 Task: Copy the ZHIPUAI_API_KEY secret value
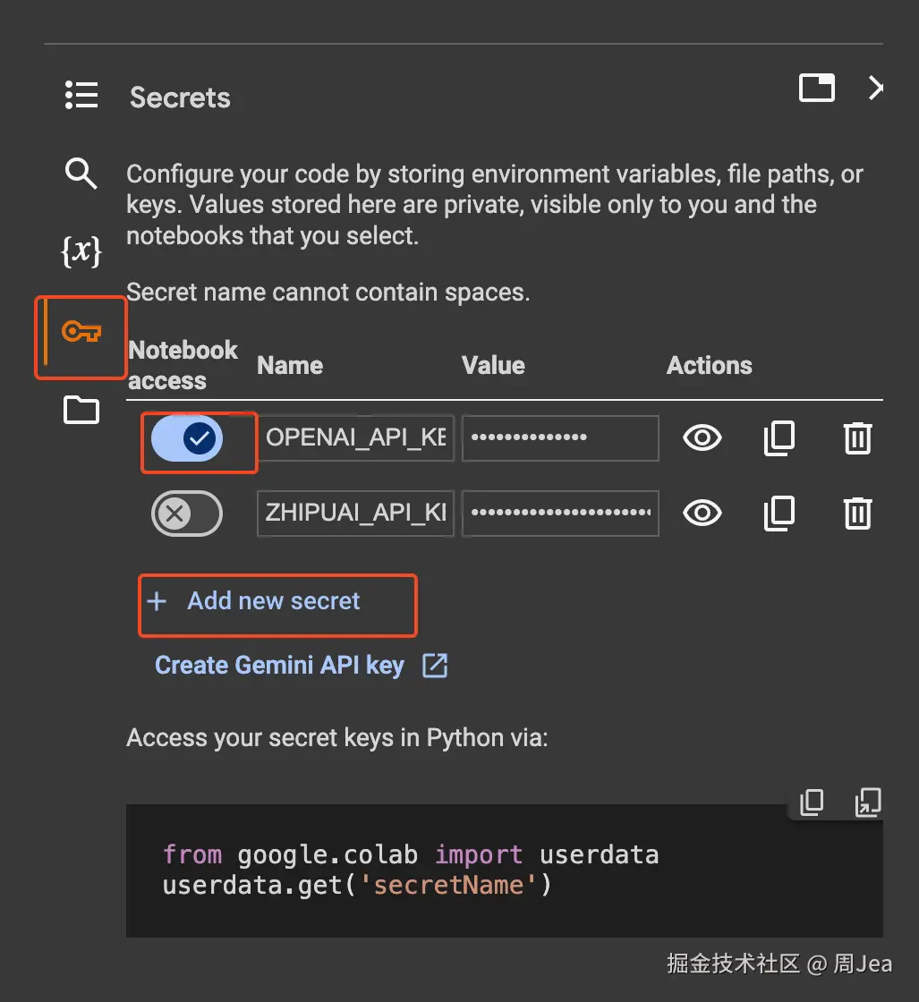(779, 513)
